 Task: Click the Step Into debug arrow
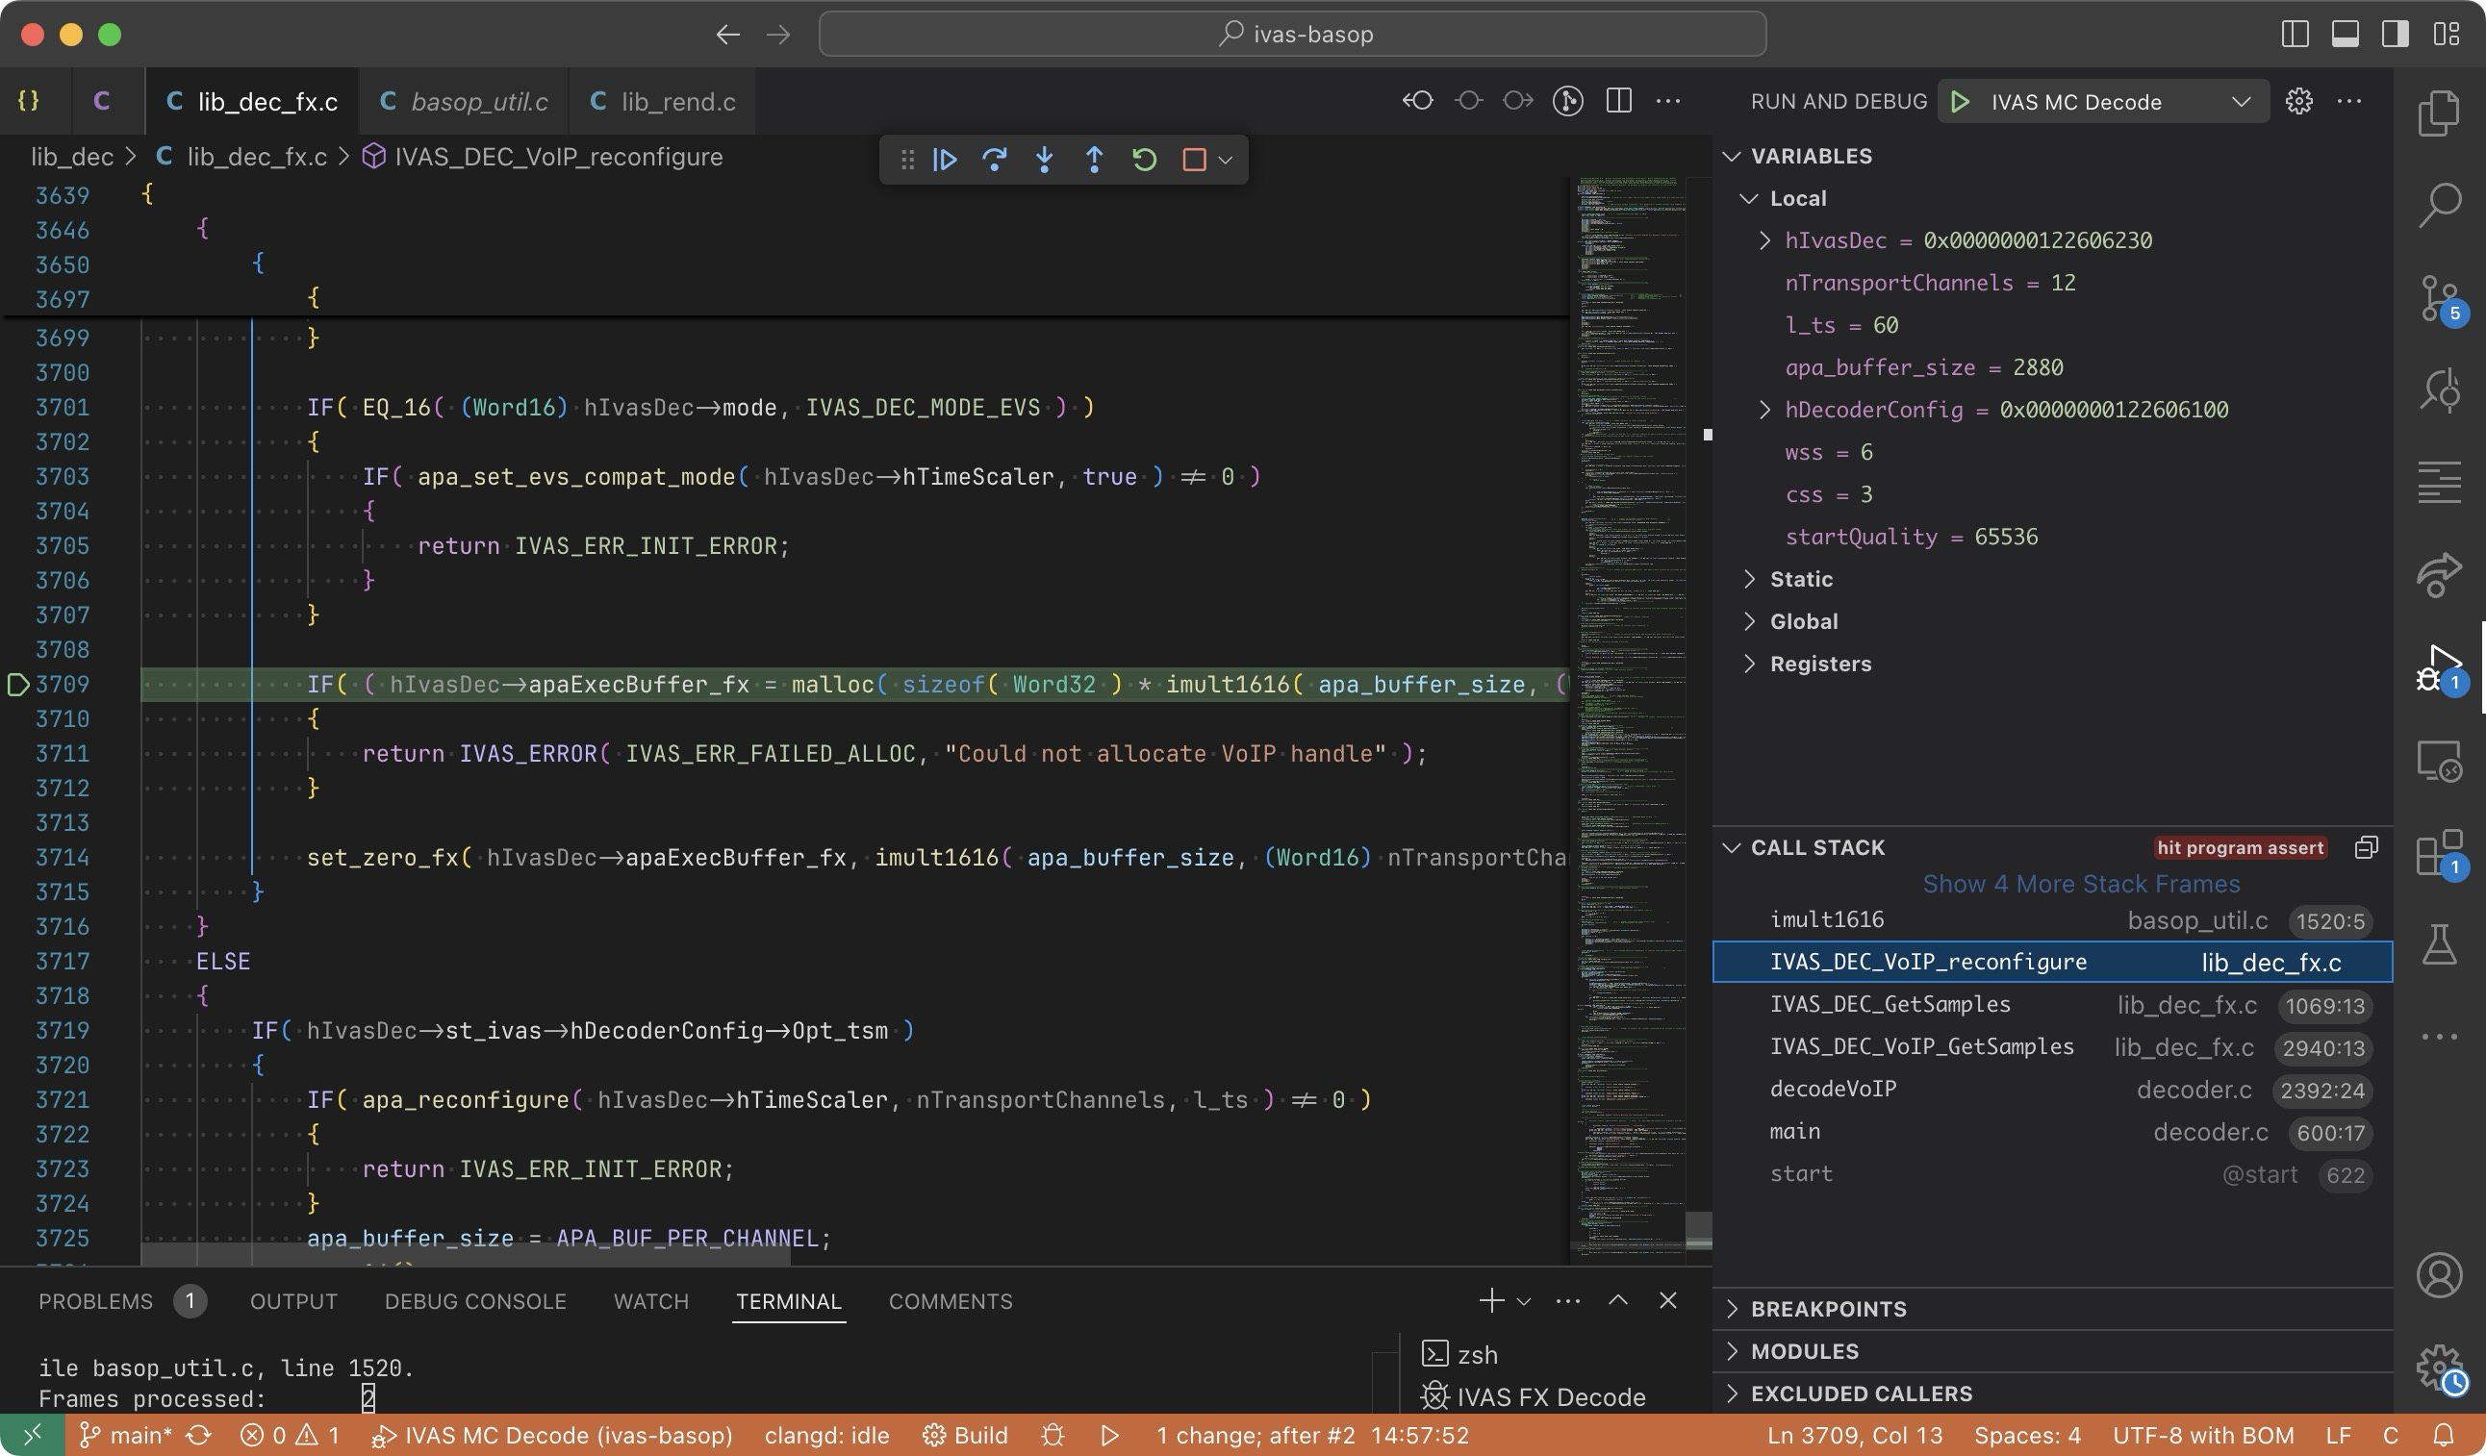[1044, 160]
